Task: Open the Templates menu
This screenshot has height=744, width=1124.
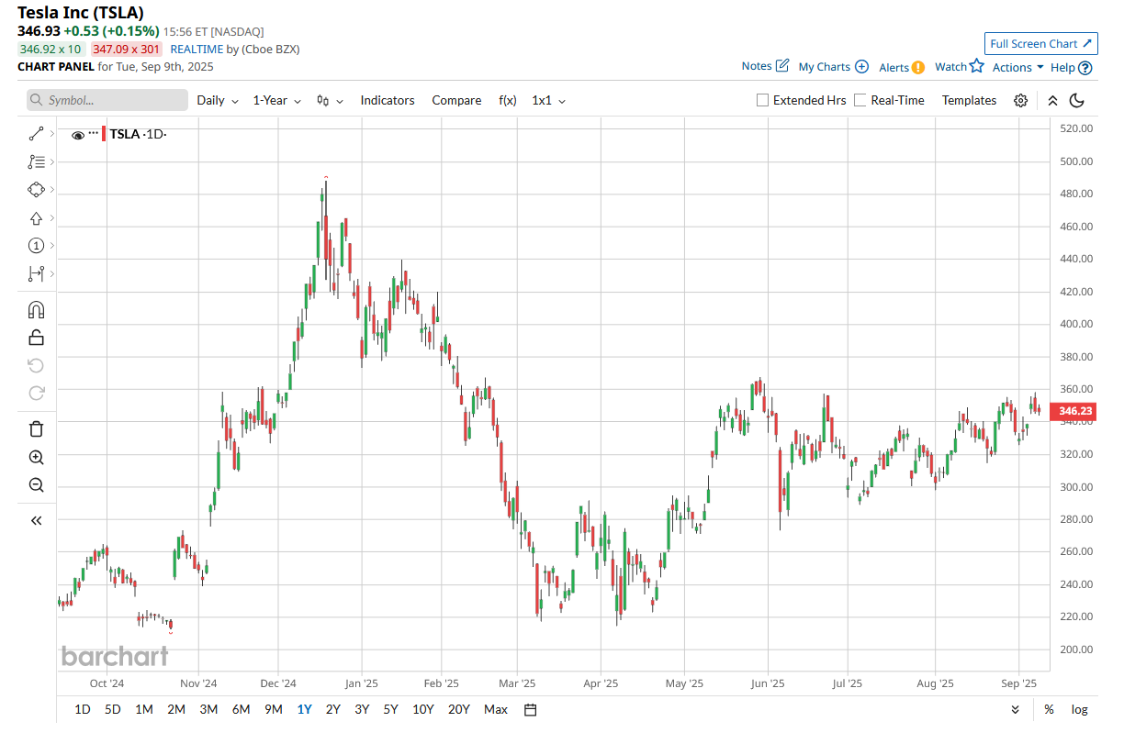Action: click(x=969, y=100)
